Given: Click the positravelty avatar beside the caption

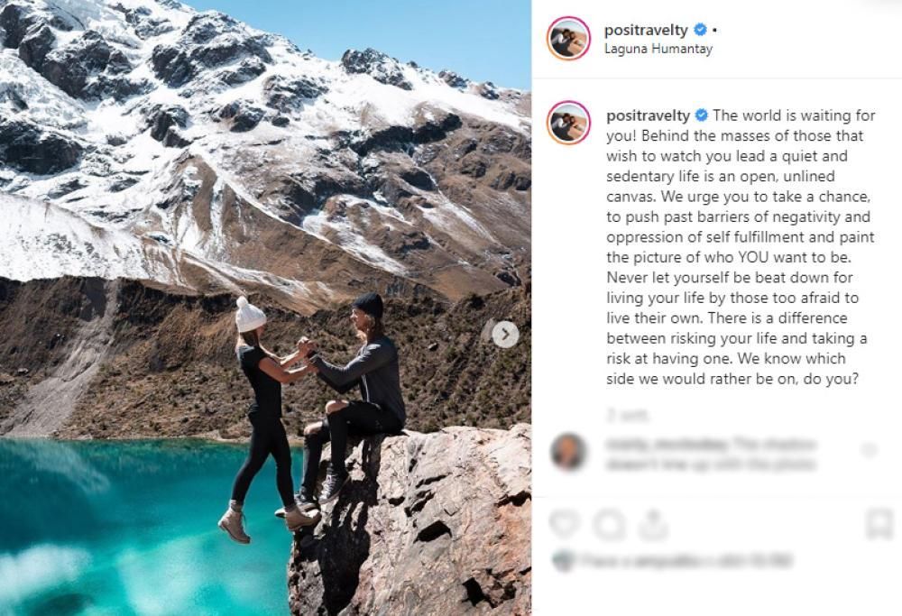Looking at the screenshot, I should point(568,123).
